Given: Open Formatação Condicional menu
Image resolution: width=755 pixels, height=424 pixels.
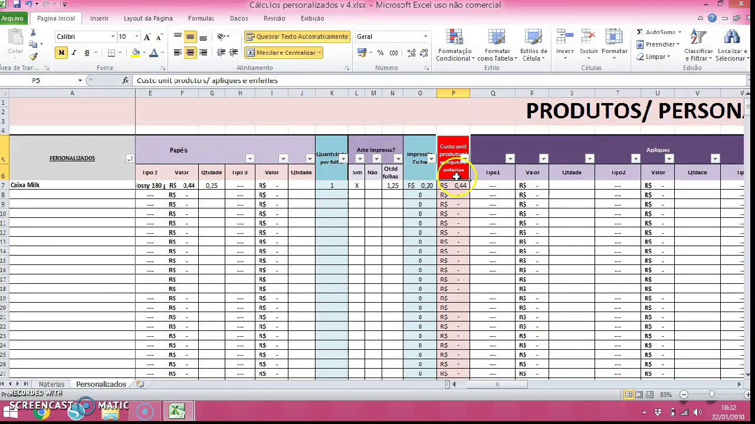Looking at the screenshot, I should pyautogui.click(x=455, y=45).
